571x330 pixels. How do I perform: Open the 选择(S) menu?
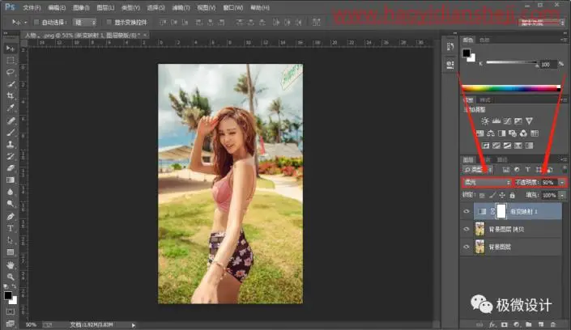tap(156, 7)
